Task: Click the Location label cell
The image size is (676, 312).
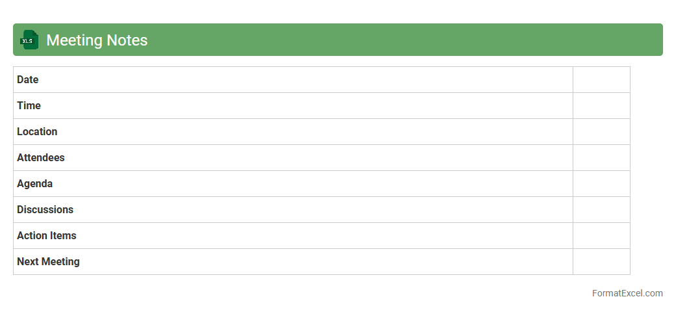Action: coord(292,132)
